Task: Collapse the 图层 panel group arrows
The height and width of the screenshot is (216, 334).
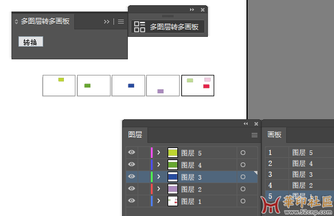Action: [x=245, y=123]
